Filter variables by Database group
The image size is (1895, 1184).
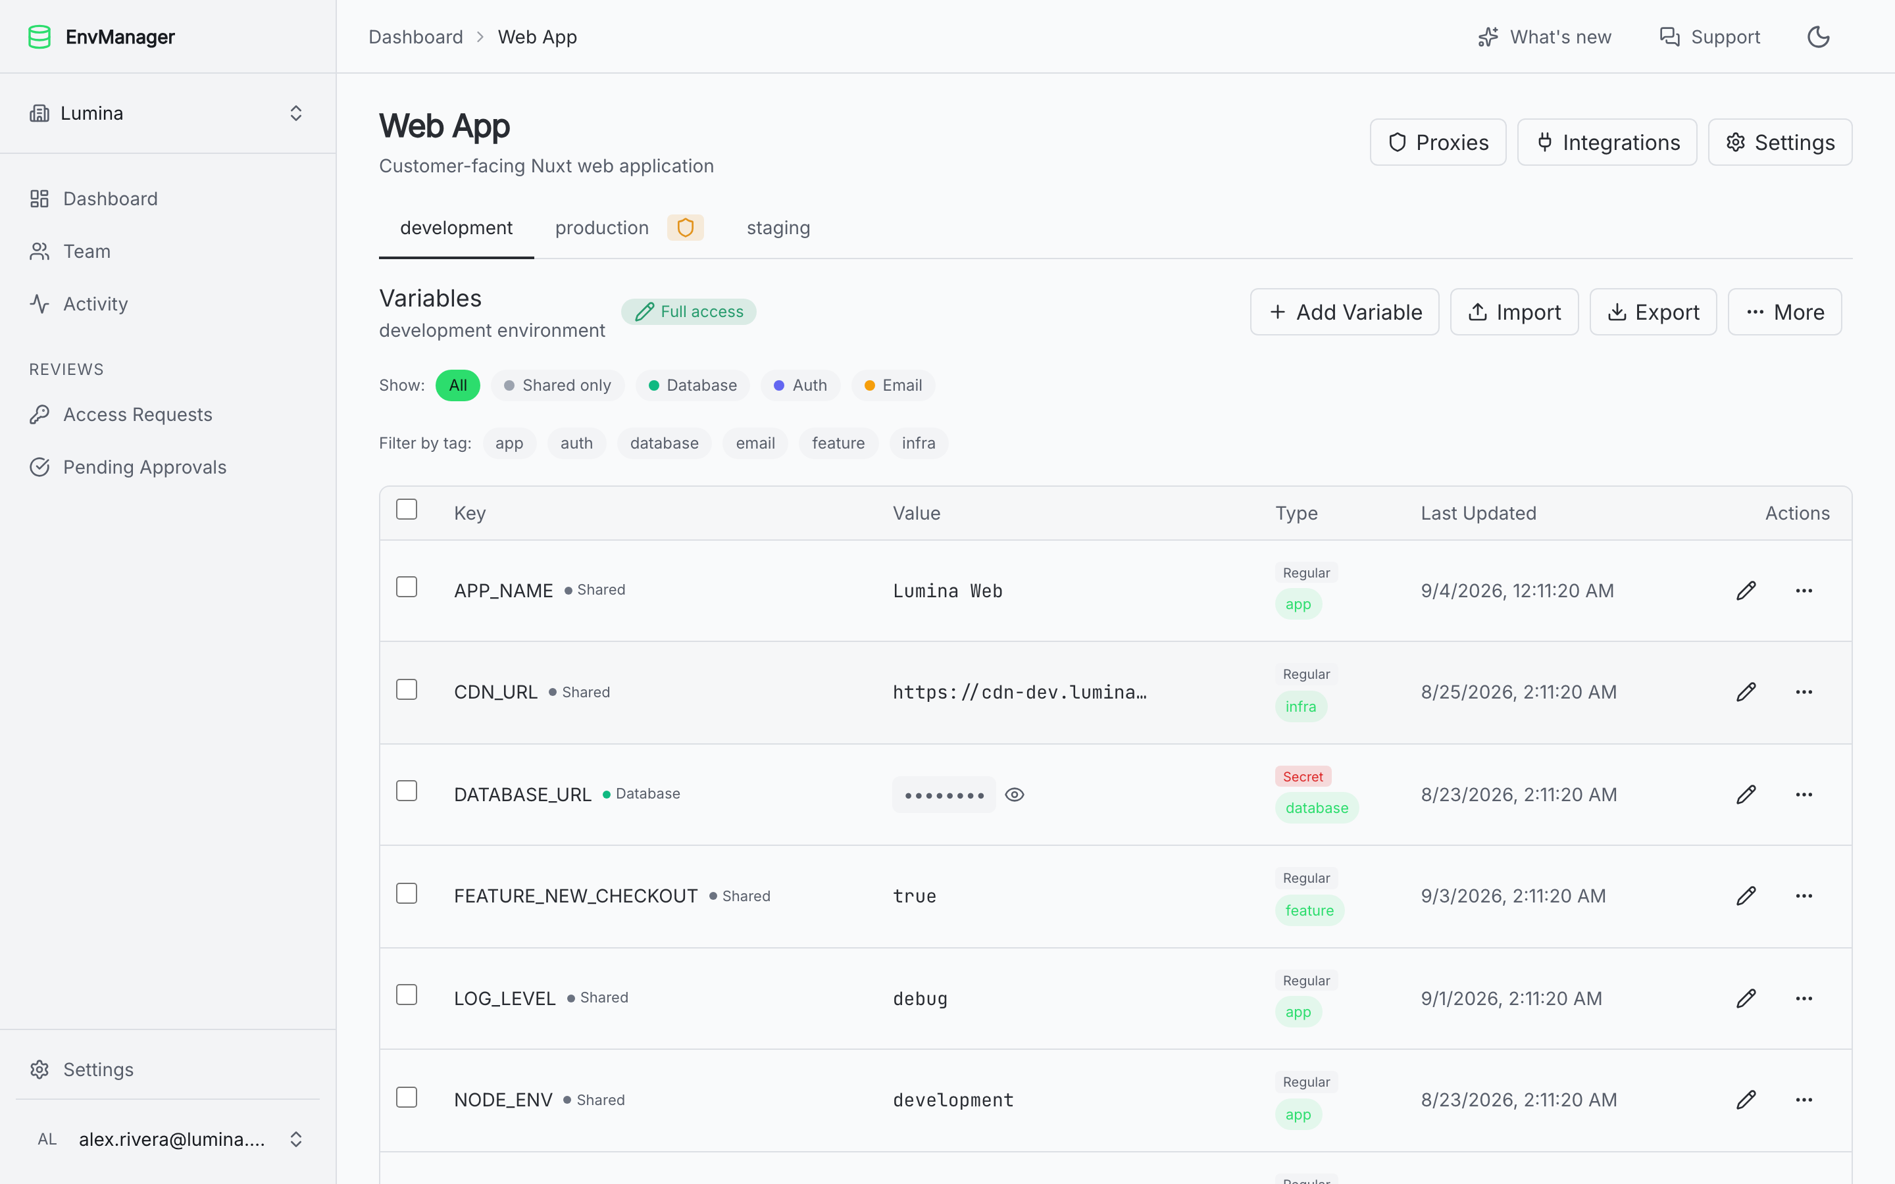pyautogui.click(x=692, y=385)
